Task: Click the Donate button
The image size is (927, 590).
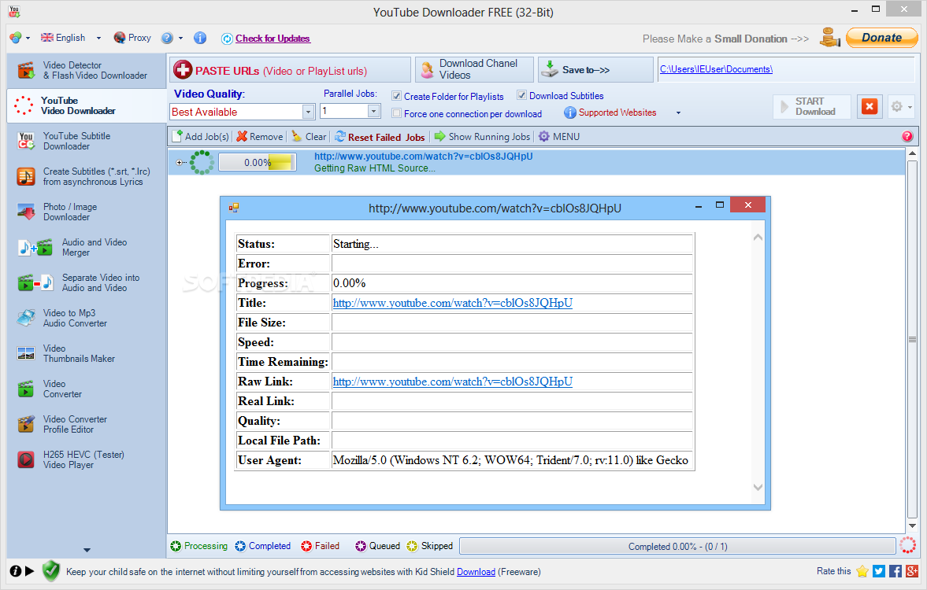Action: (x=881, y=38)
